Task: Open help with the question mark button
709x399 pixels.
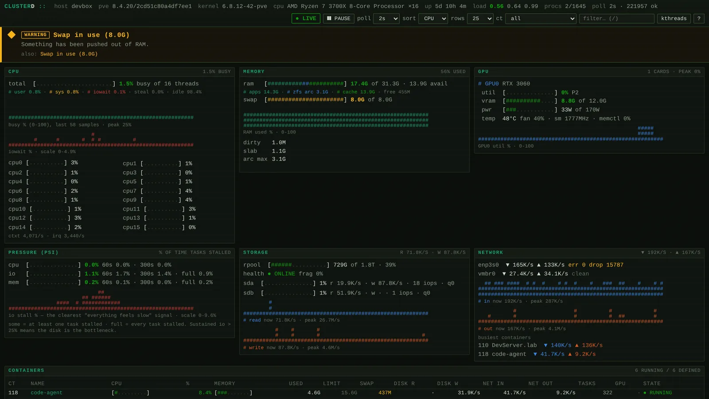Action: (x=699, y=19)
